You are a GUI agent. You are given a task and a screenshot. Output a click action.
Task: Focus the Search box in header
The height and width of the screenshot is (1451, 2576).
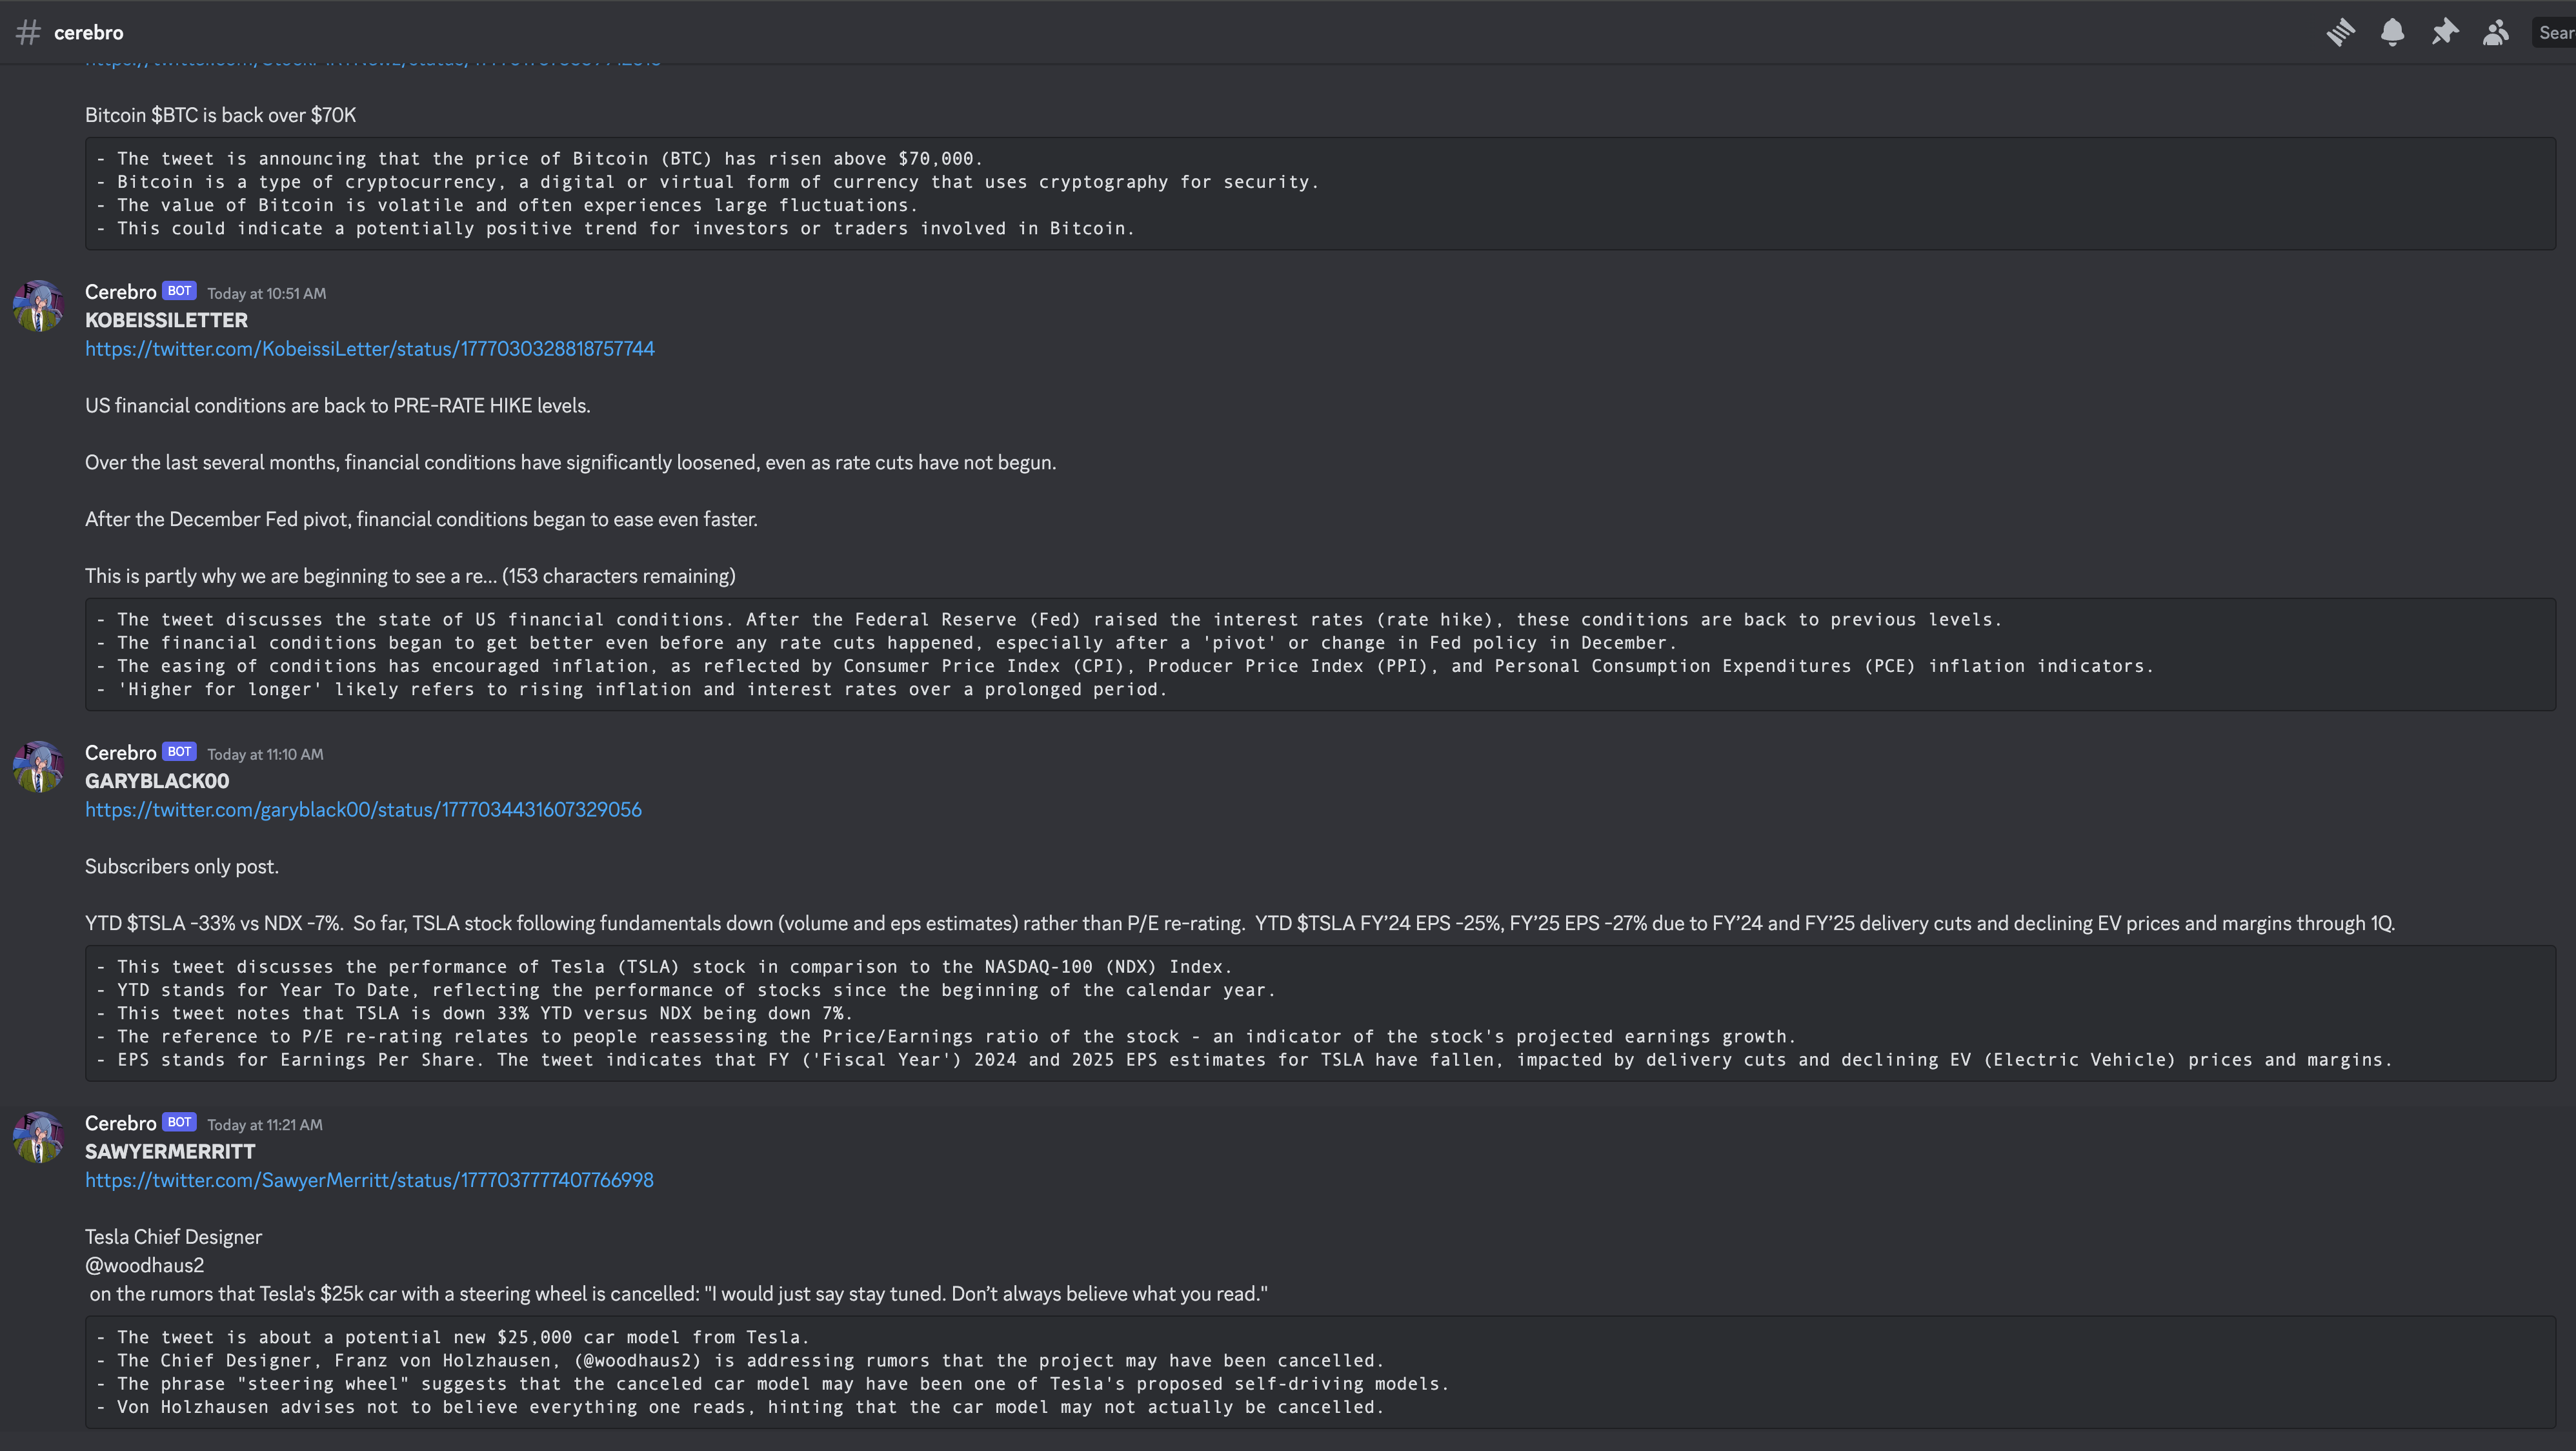coord(2555,32)
